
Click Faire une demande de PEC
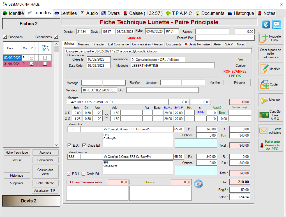click(271, 145)
